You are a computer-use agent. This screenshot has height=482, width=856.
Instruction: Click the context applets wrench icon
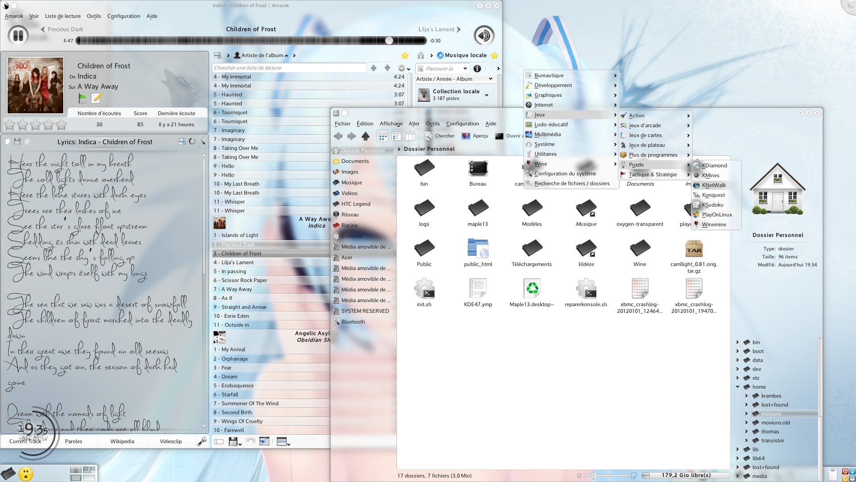point(202,441)
